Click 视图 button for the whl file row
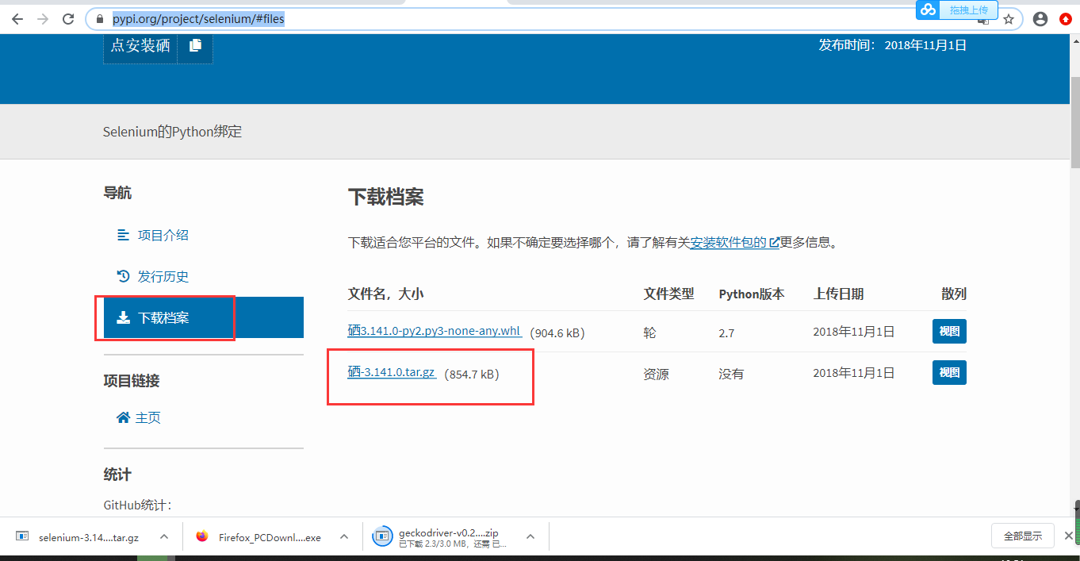Image resolution: width=1080 pixels, height=561 pixels. click(949, 332)
